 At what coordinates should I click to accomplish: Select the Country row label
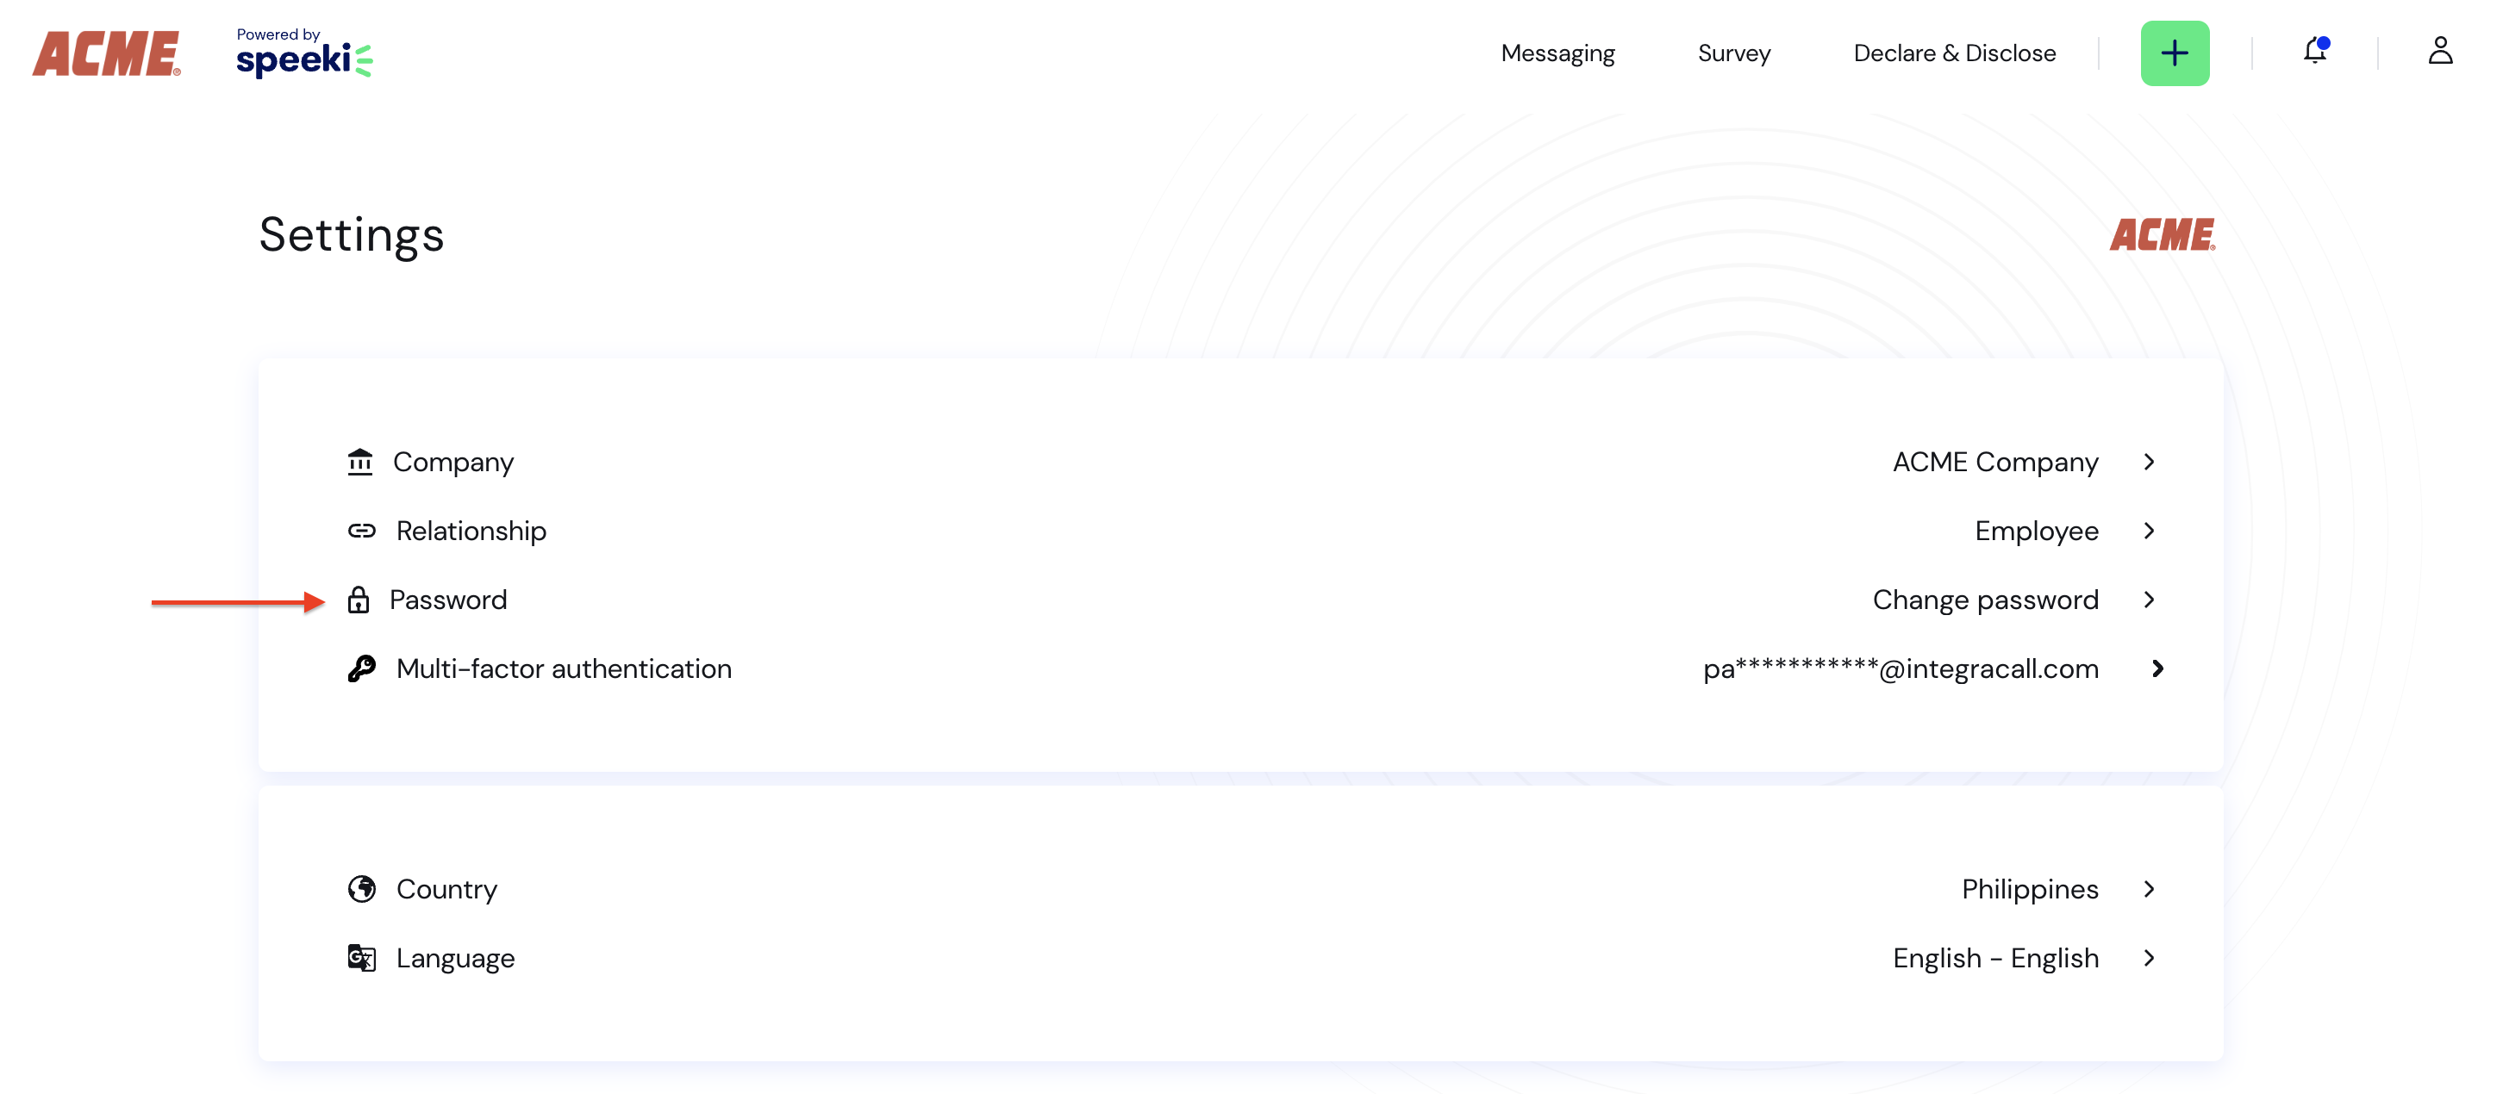click(446, 890)
